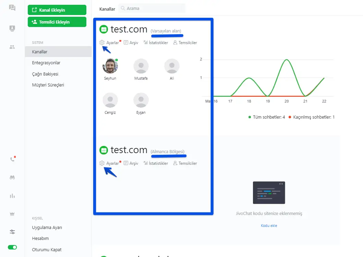The image size is (363, 257).
Task: Open the statistics bar chart icon in rail
Action: tap(12, 196)
